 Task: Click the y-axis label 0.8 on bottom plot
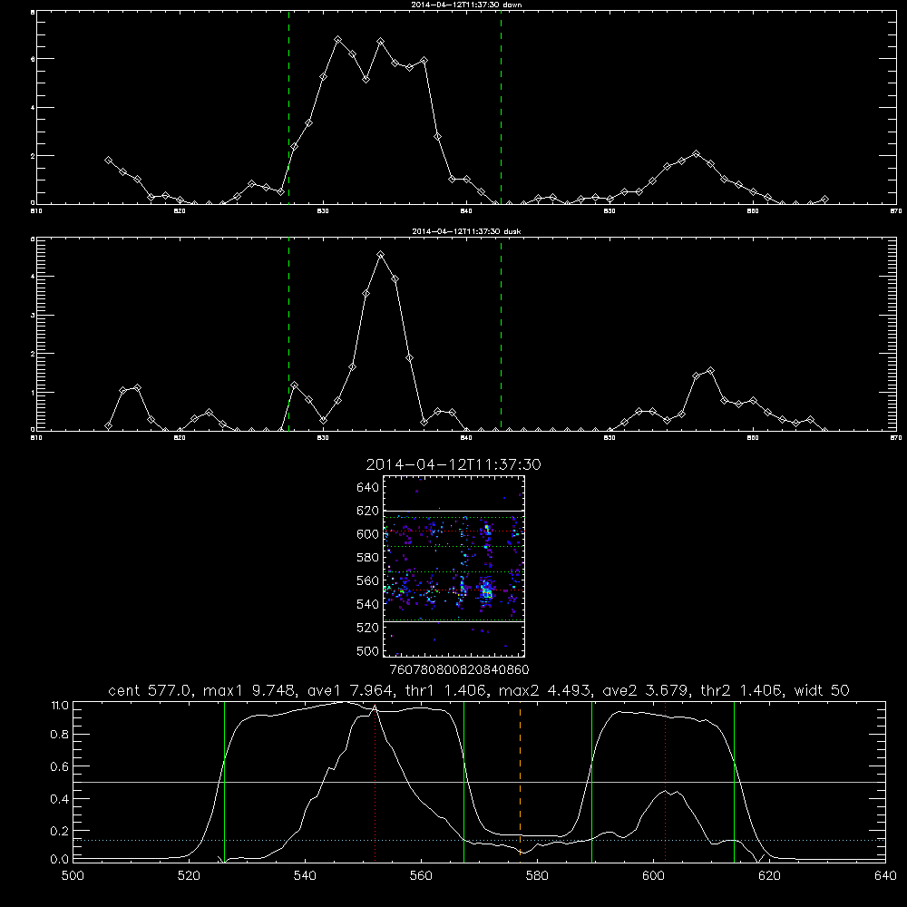(x=60, y=734)
